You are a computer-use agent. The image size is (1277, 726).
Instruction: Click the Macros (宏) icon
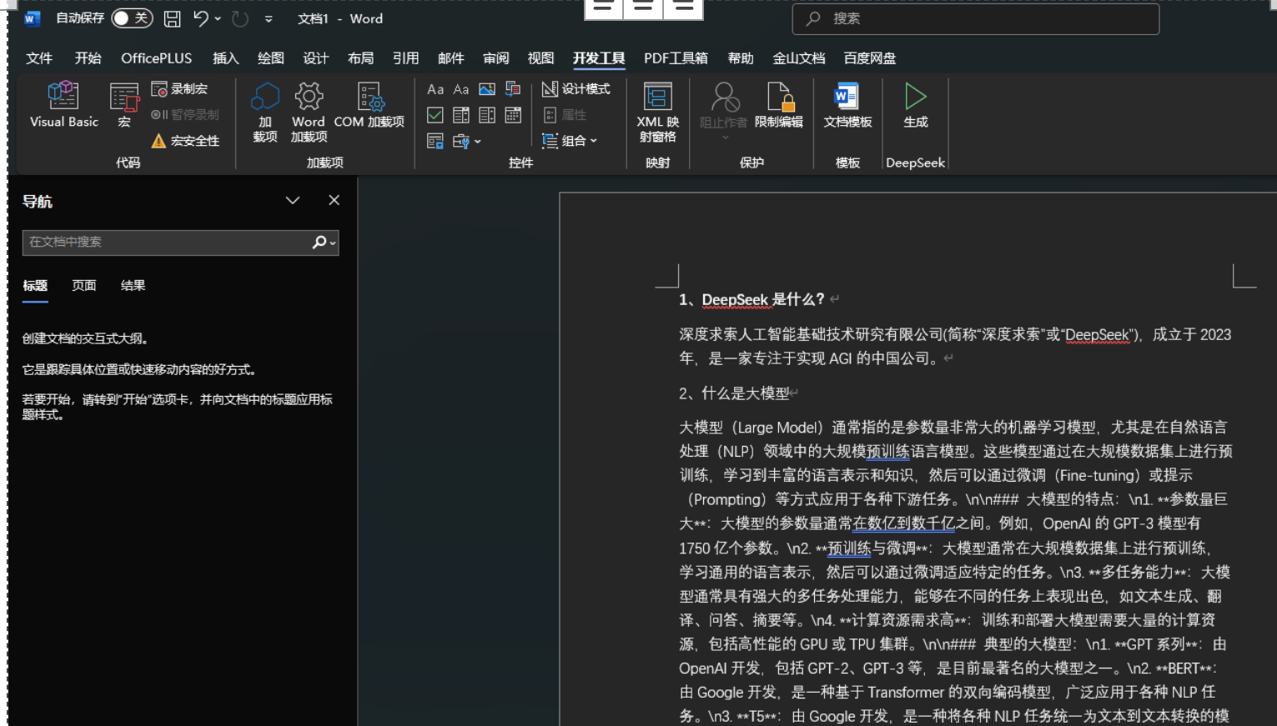124,105
